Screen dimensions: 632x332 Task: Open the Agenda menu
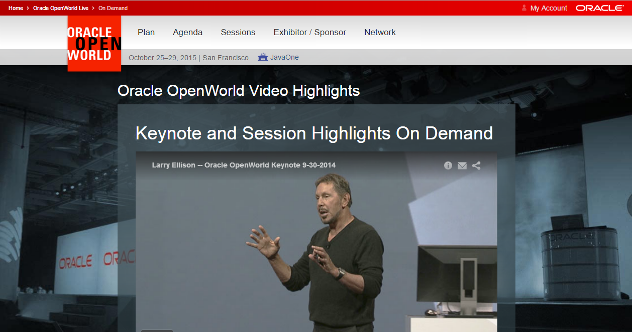coord(187,32)
